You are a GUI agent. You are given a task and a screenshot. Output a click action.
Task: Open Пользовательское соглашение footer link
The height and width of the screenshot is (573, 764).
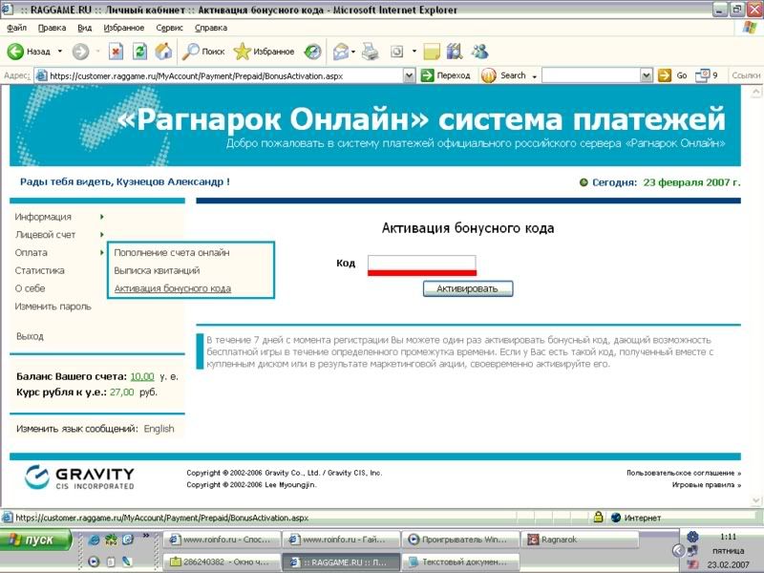pos(684,473)
